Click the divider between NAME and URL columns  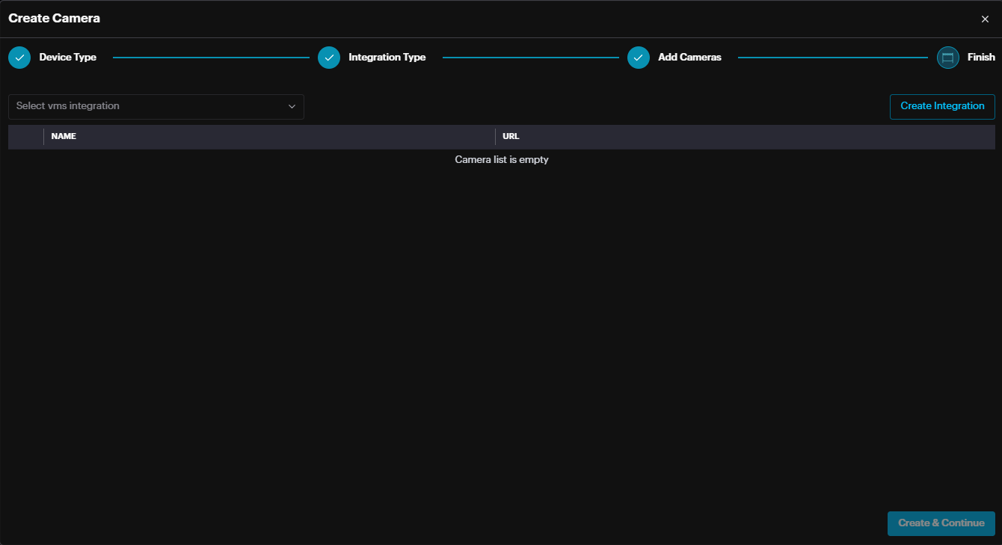[x=495, y=137]
